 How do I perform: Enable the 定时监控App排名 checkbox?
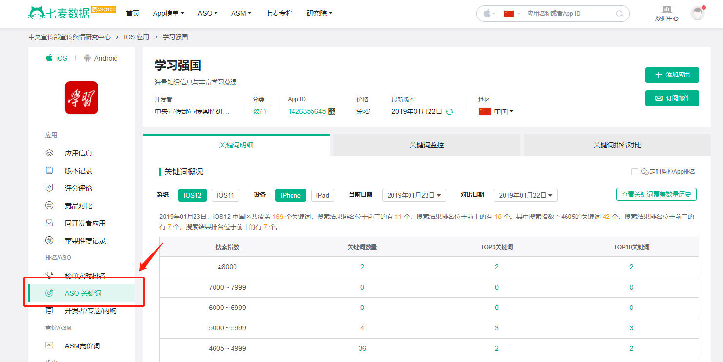tap(634, 172)
